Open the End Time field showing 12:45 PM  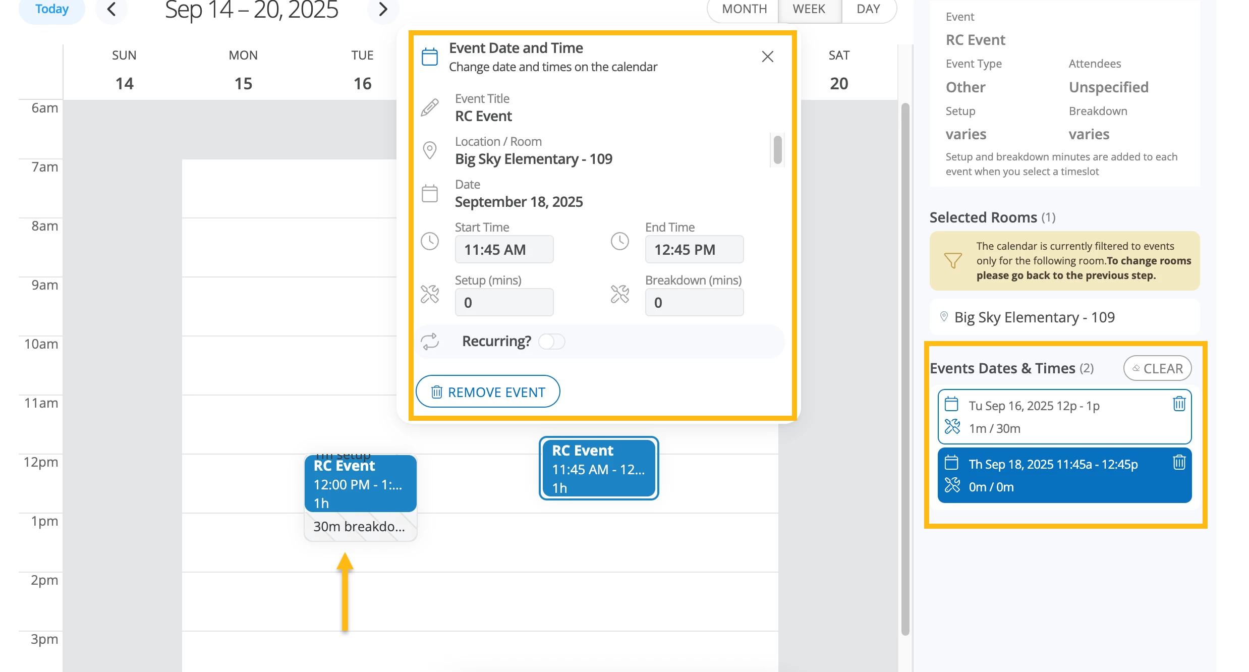(694, 249)
